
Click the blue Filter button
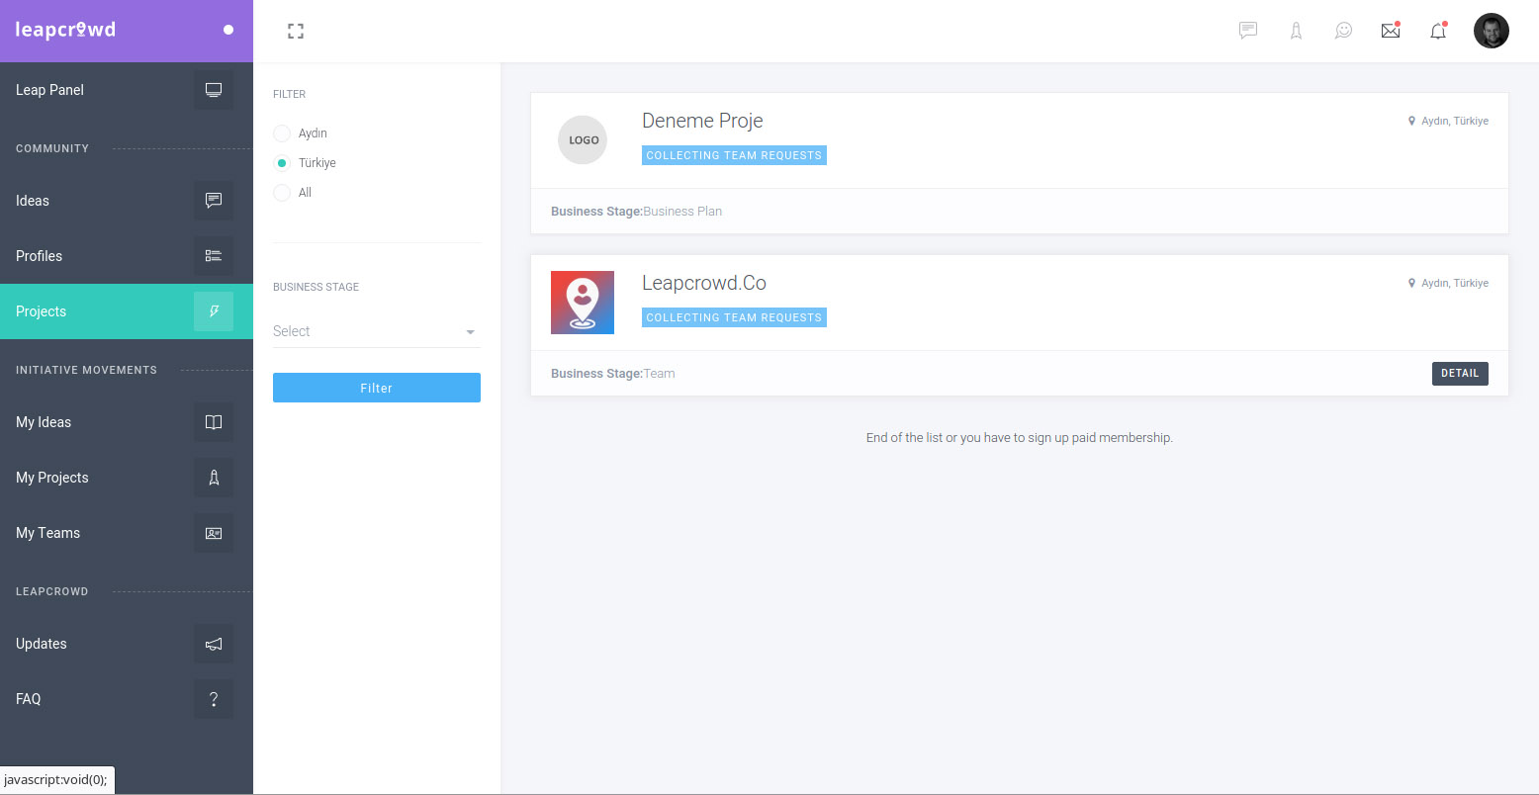pyautogui.click(x=377, y=388)
